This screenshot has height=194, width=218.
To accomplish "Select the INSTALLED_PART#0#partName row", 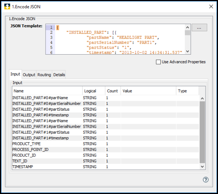I will click(x=106, y=98).
